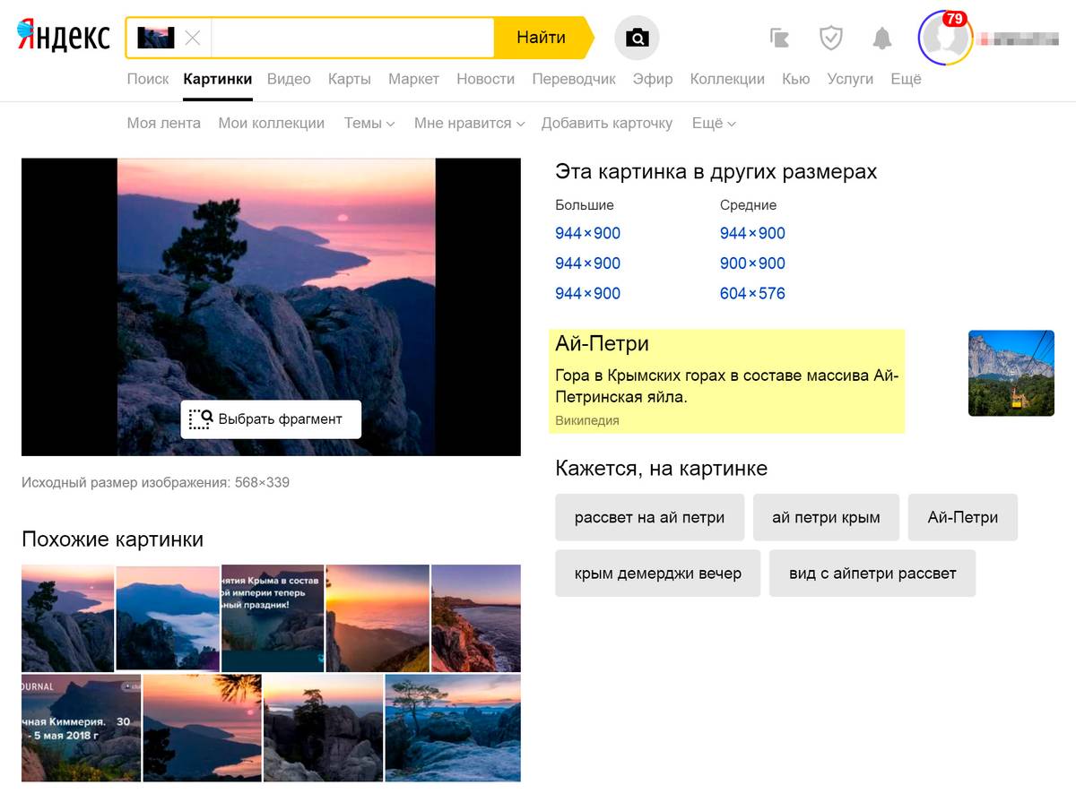Clear the uploaded image with the X icon

click(x=192, y=38)
